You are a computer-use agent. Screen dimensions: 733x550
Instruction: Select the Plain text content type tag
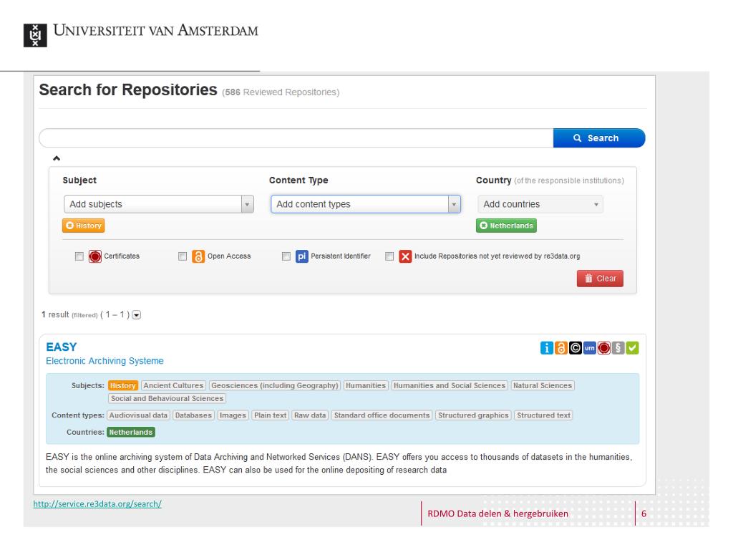coord(270,415)
